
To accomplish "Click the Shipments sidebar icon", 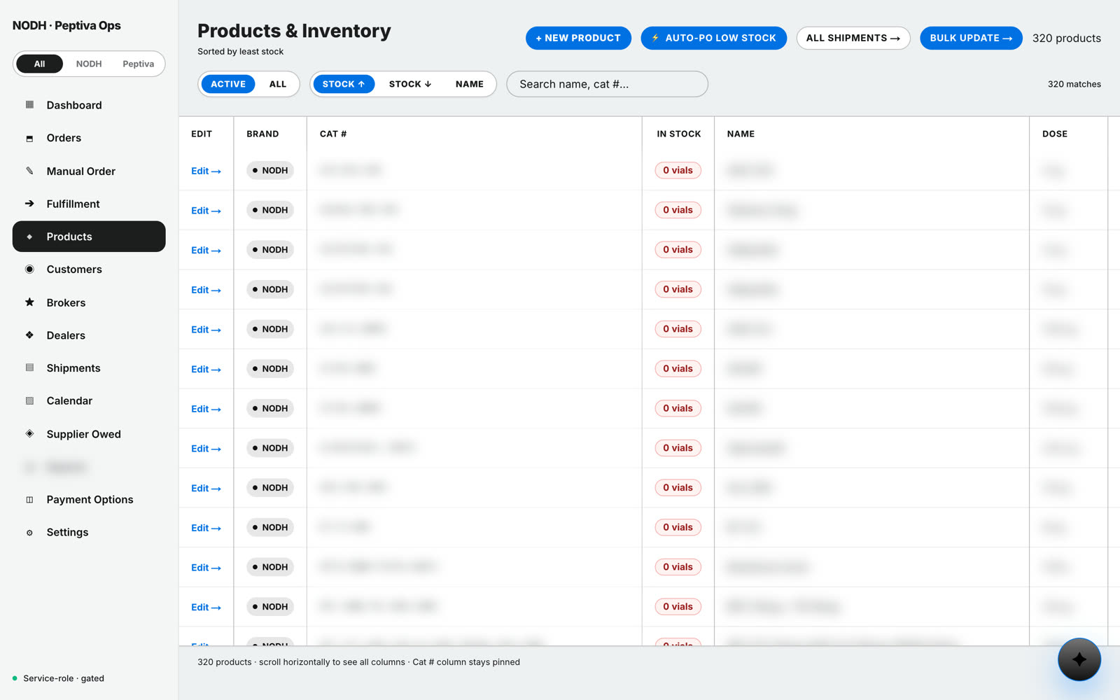I will (x=29, y=368).
